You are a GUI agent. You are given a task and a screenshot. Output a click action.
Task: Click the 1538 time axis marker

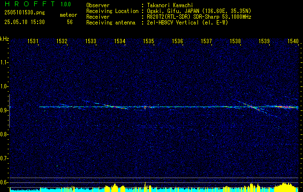[x=235, y=41]
